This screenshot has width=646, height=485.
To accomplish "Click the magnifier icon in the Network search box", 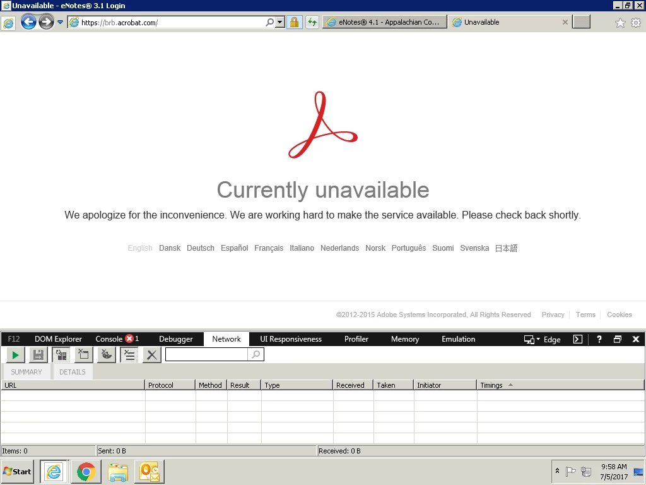I will 256,354.
